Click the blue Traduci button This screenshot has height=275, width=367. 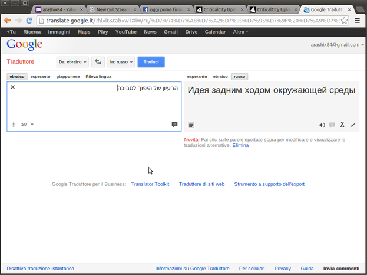tap(151, 62)
